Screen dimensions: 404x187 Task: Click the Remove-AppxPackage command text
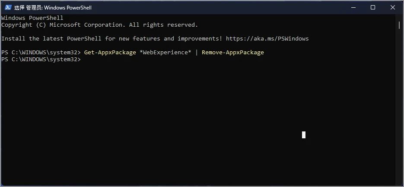(232, 53)
